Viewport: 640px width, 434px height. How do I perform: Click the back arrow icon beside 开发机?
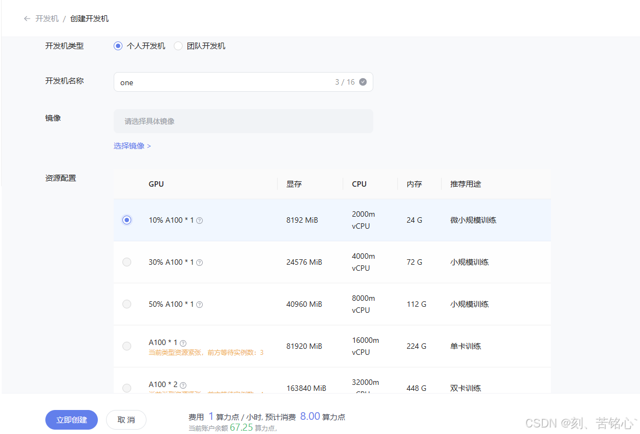pyautogui.click(x=27, y=19)
